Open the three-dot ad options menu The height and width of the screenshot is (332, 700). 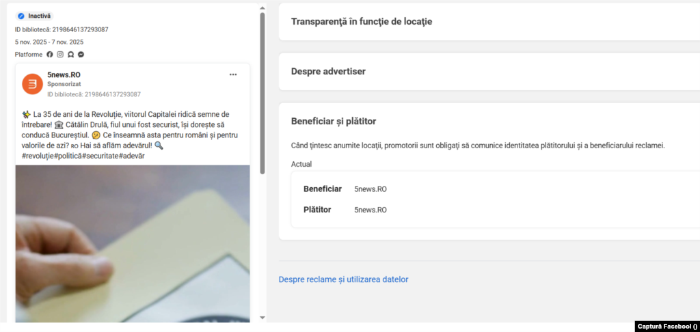click(x=233, y=74)
